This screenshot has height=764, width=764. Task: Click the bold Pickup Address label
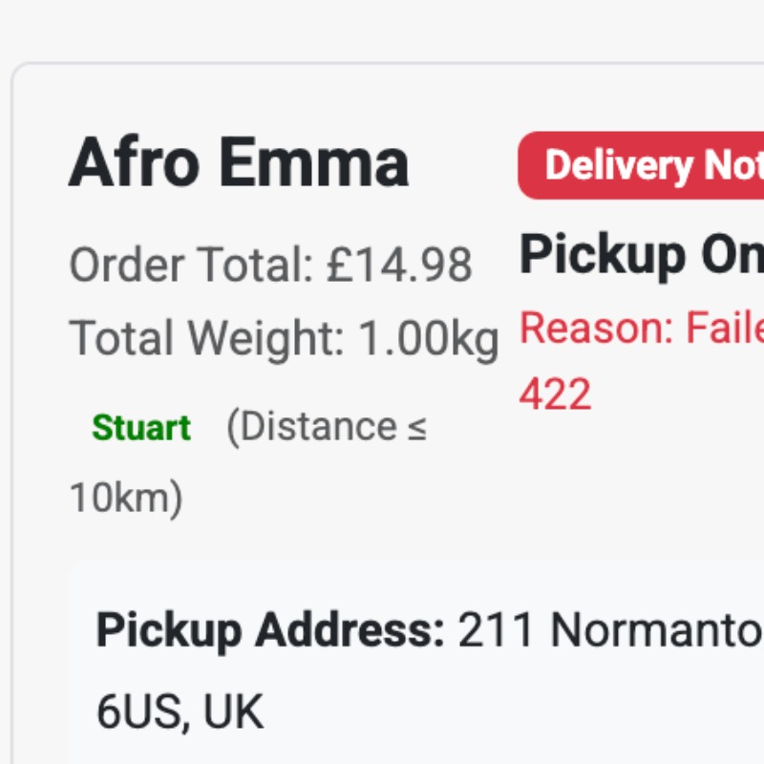[270, 630]
